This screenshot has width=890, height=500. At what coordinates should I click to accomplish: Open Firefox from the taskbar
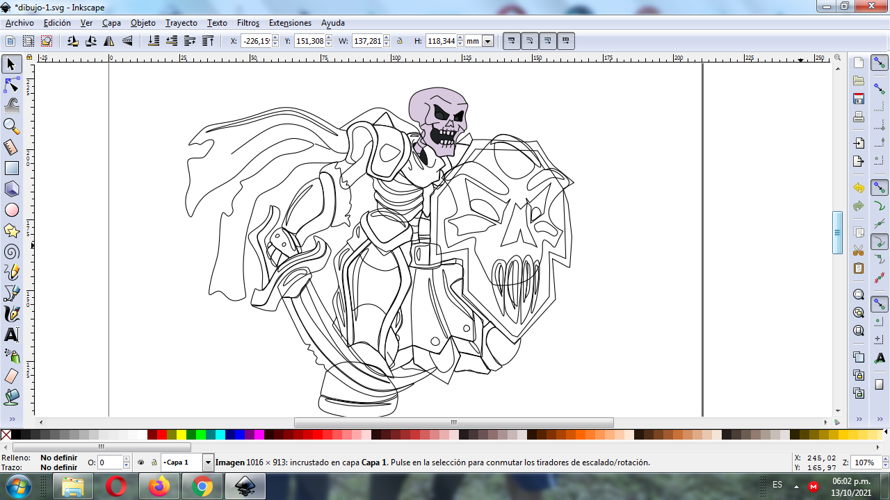point(159,487)
